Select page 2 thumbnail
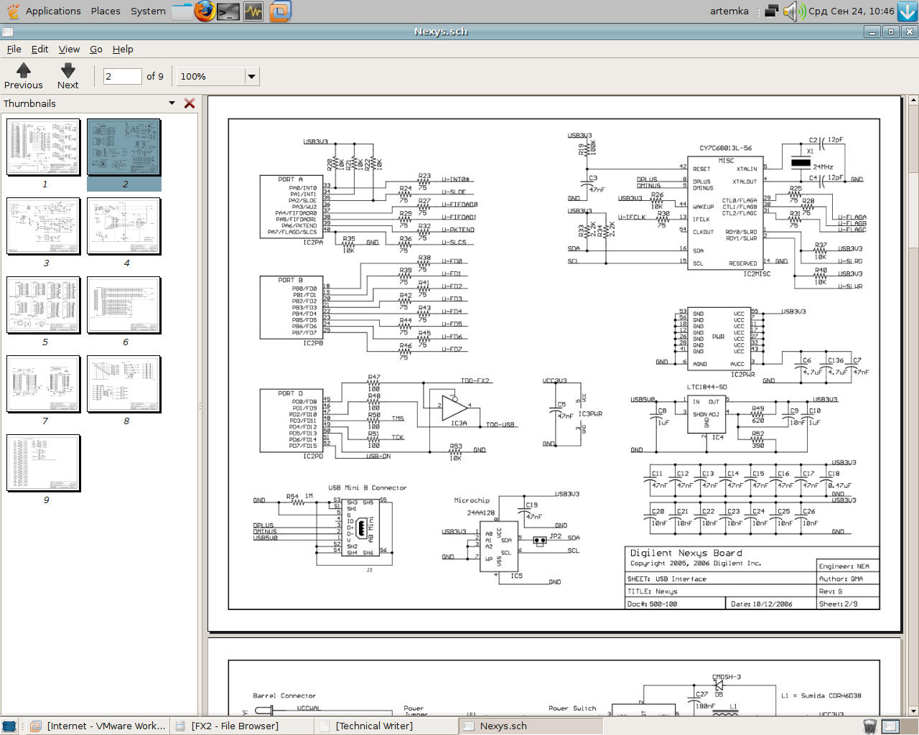Image resolution: width=919 pixels, height=735 pixels. [x=124, y=147]
